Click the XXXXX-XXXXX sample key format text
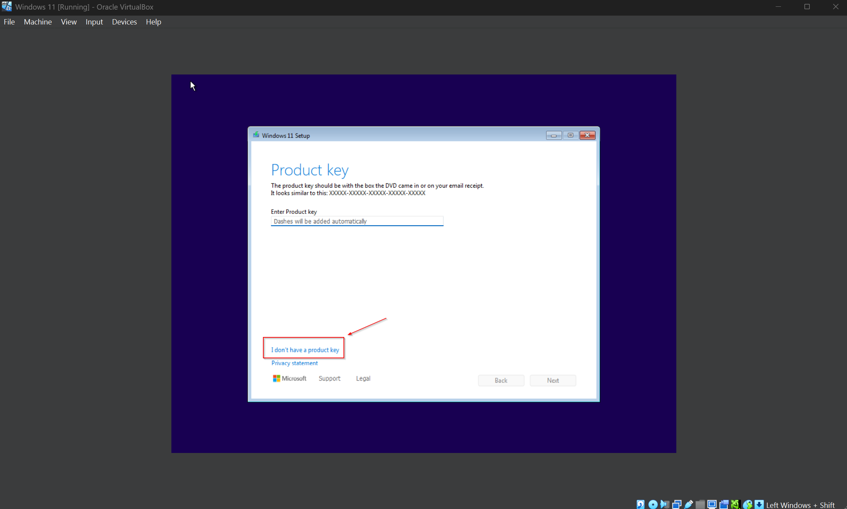 coord(377,193)
